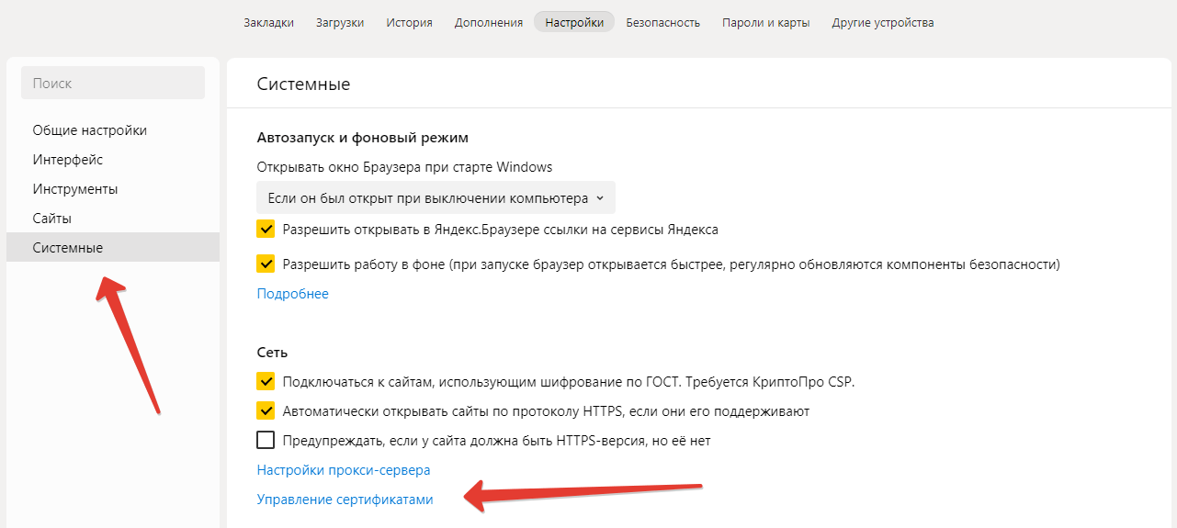
Task: Open the Дополнения tab
Action: tap(489, 23)
